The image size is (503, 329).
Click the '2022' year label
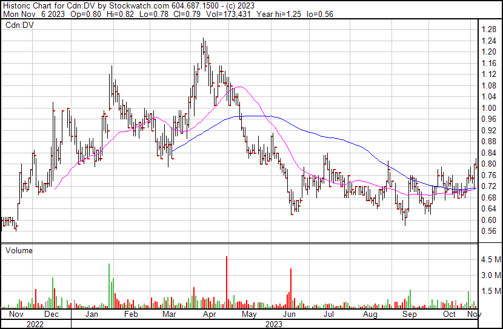[35, 324]
